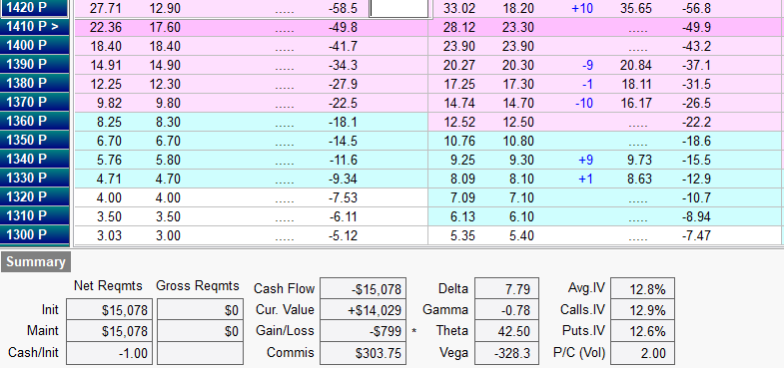Click the Delta field 7.79

(506, 288)
